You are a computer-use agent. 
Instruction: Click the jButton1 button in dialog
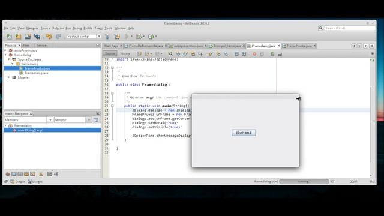pyautogui.click(x=244, y=133)
